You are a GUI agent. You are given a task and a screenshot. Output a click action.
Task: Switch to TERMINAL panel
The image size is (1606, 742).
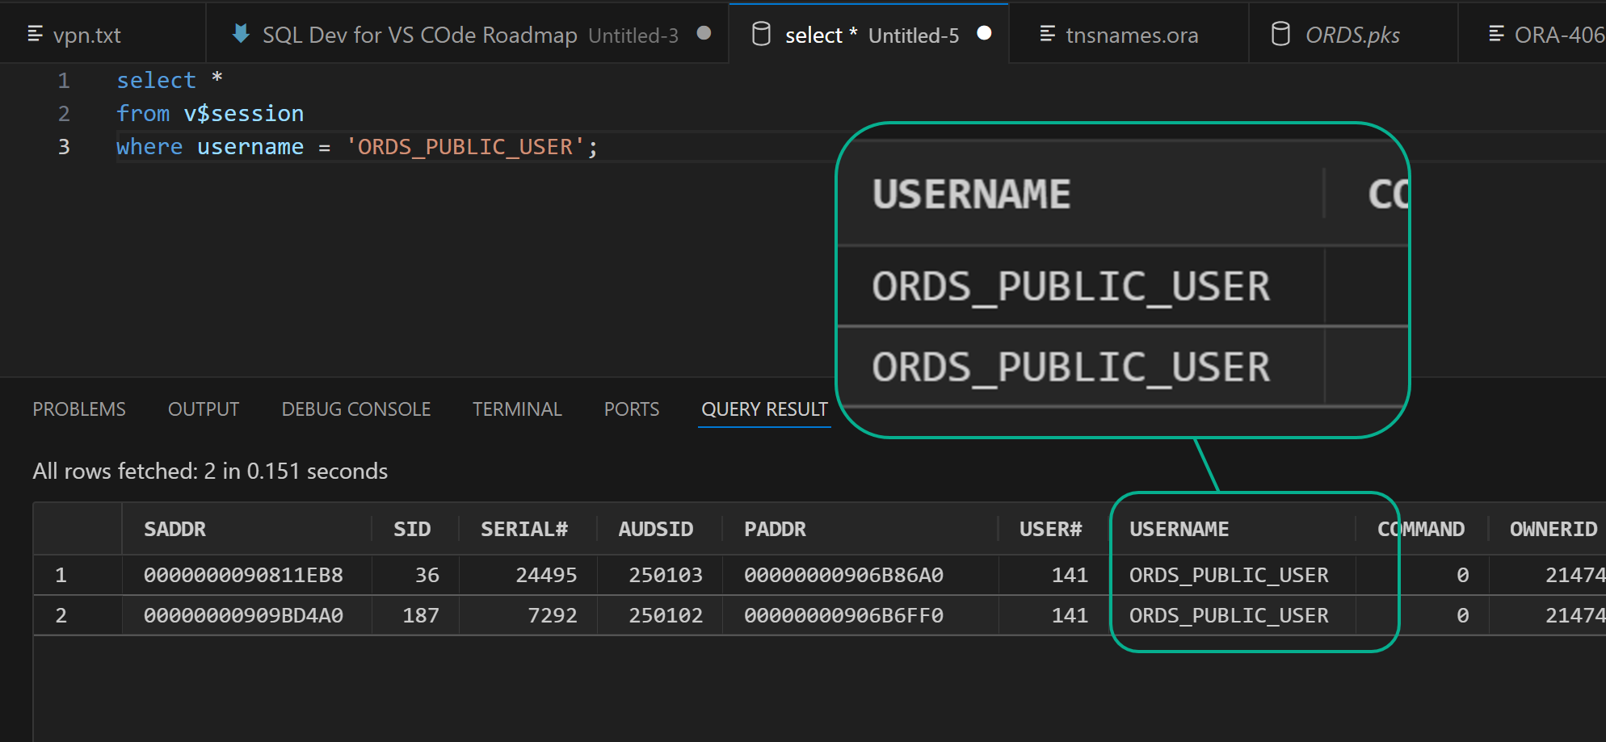[x=517, y=409]
